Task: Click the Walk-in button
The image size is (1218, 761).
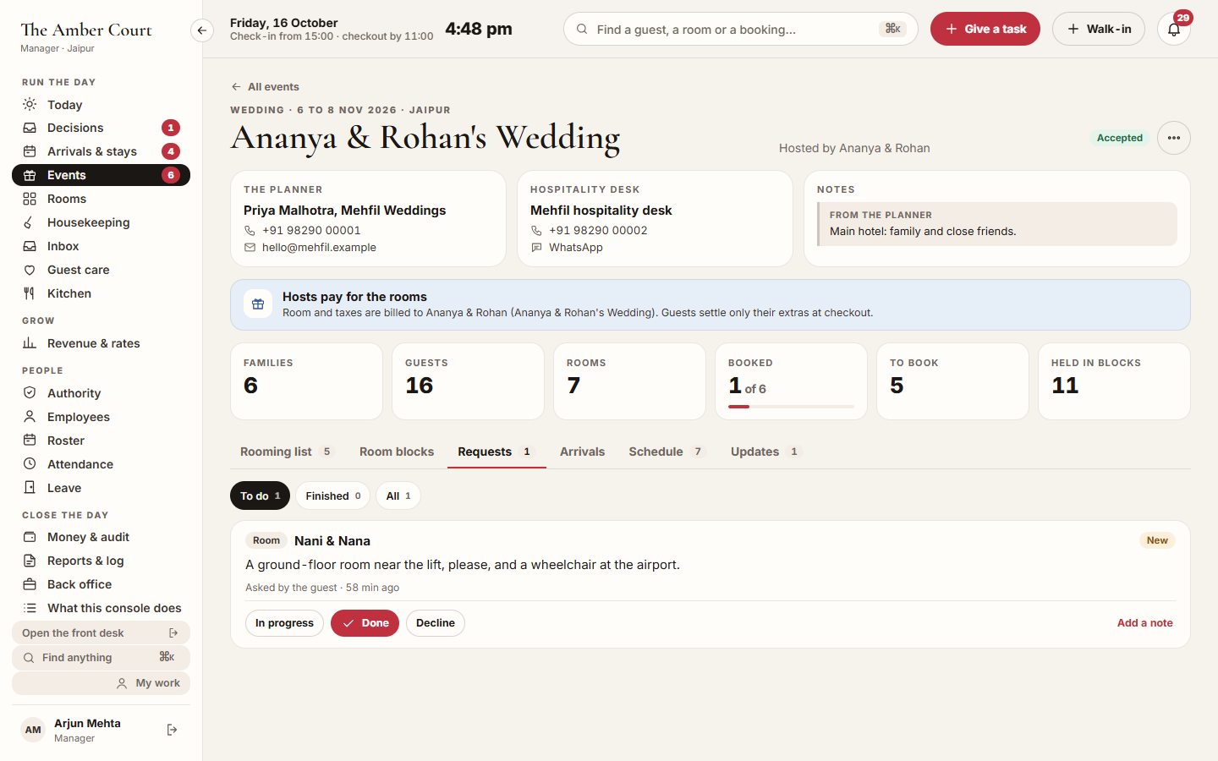Action: tap(1099, 29)
